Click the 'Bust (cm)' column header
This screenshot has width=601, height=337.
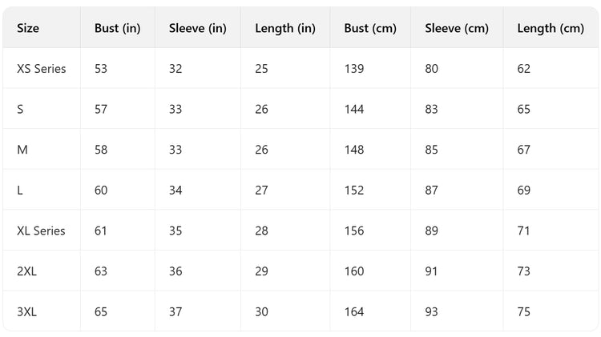pos(370,28)
